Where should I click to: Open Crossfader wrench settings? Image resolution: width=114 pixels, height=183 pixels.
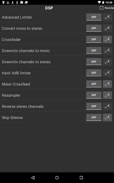point(107,40)
